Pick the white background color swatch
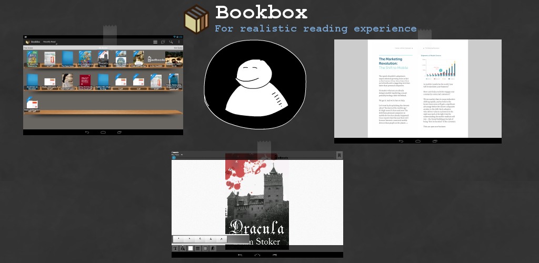The height and width of the screenshot is (263, 539). [x=191, y=248]
